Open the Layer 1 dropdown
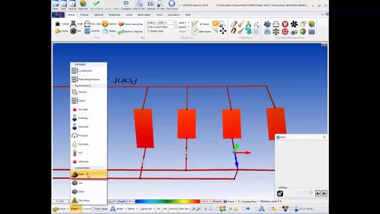This screenshot has height=214, width=380. coord(183,23)
